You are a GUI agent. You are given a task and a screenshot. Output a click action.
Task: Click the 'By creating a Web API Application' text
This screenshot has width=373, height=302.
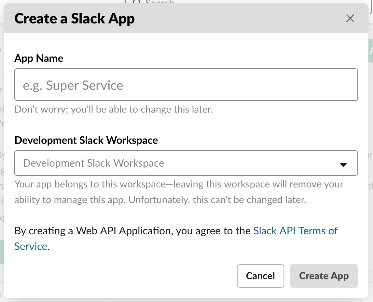point(132,231)
